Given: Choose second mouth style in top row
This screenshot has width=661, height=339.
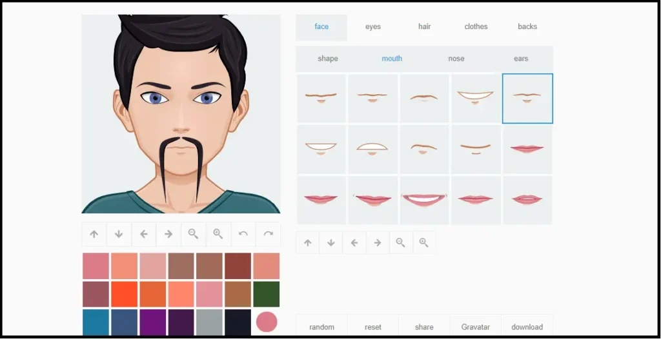Looking at the screenshot, I should (372, 99).
